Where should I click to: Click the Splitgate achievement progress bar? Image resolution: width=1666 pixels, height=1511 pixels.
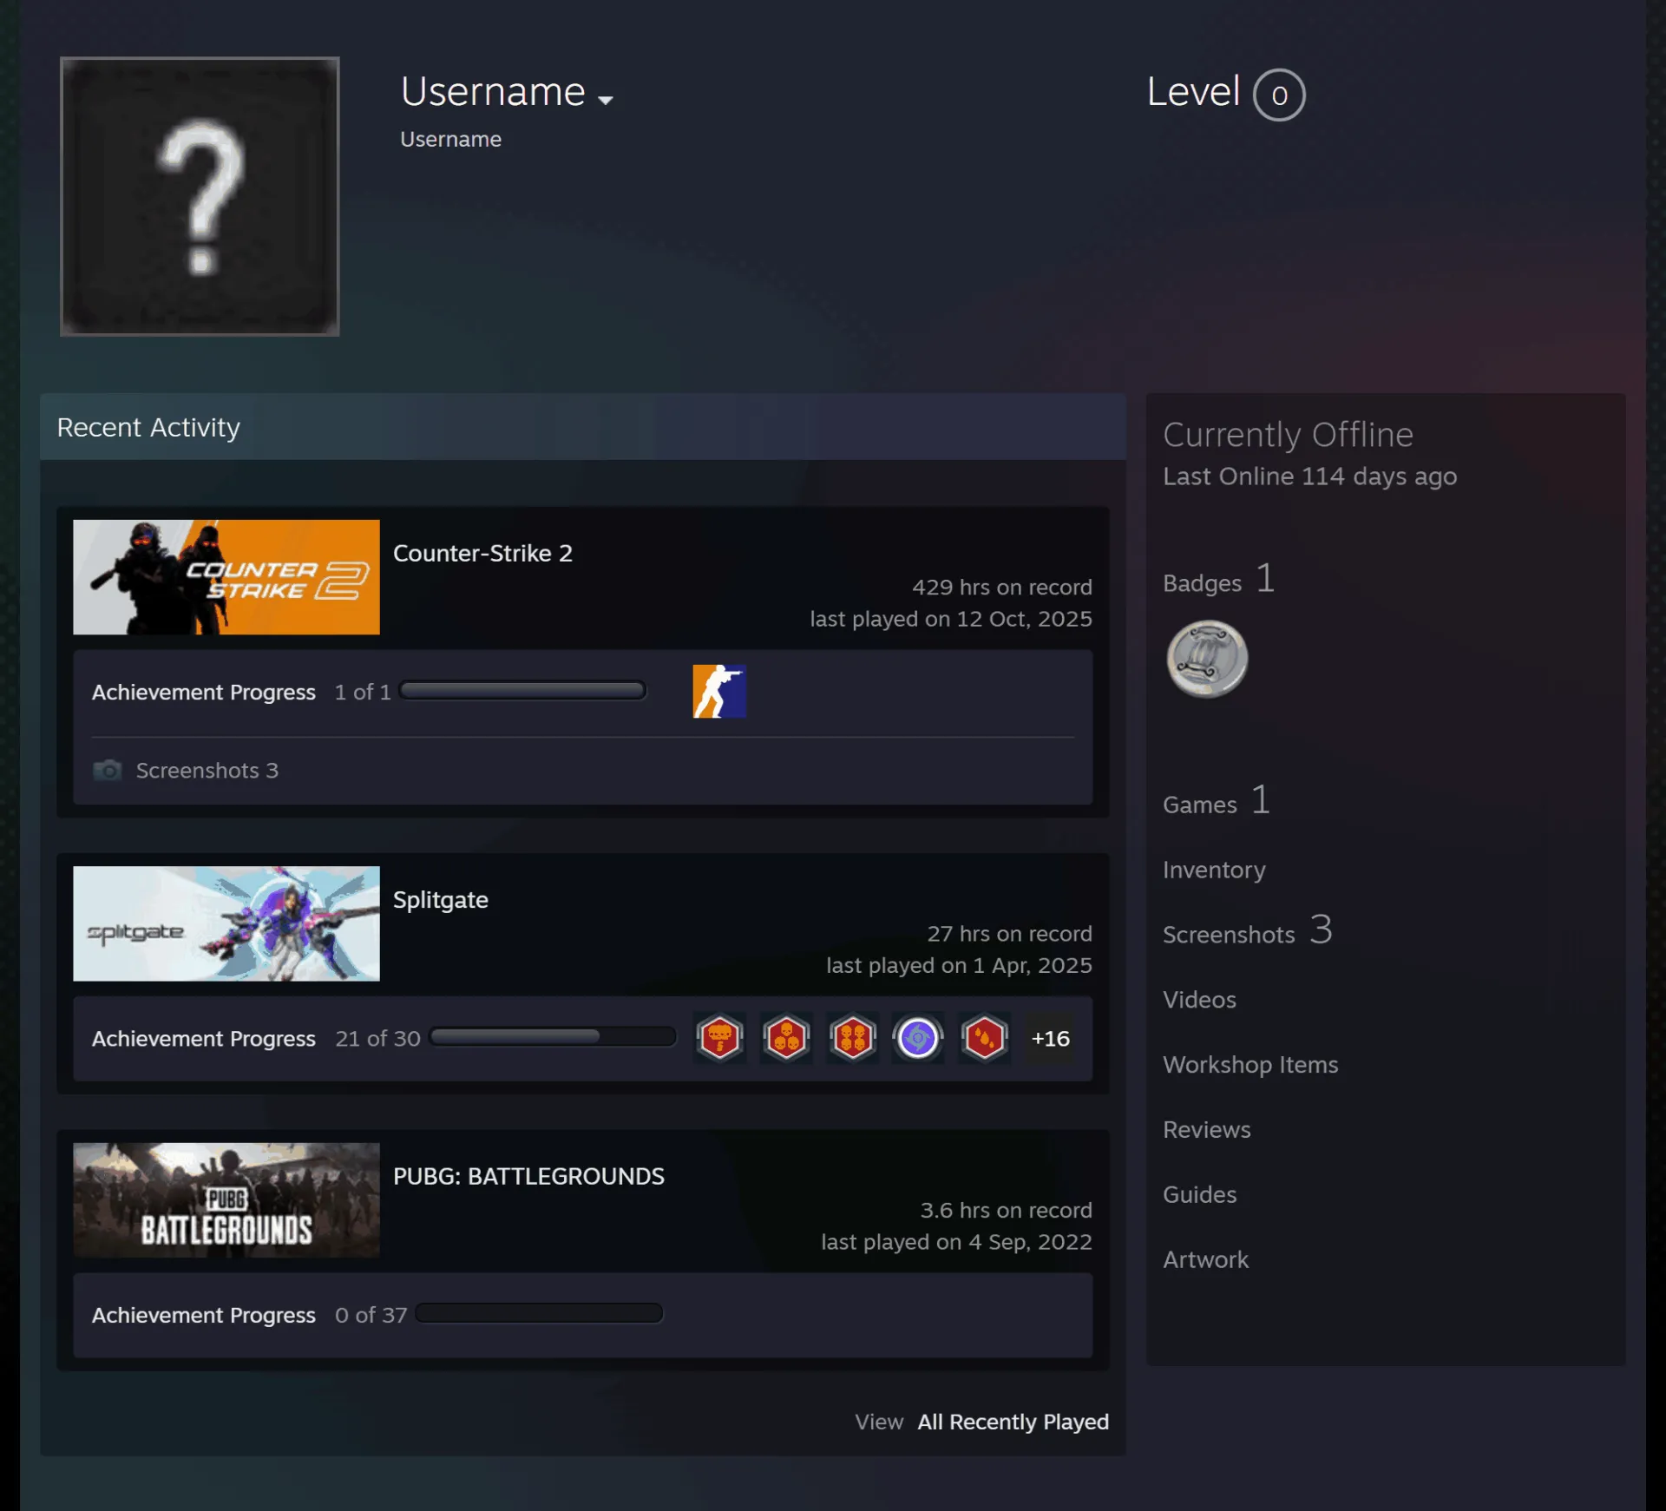coord(553,1036)
